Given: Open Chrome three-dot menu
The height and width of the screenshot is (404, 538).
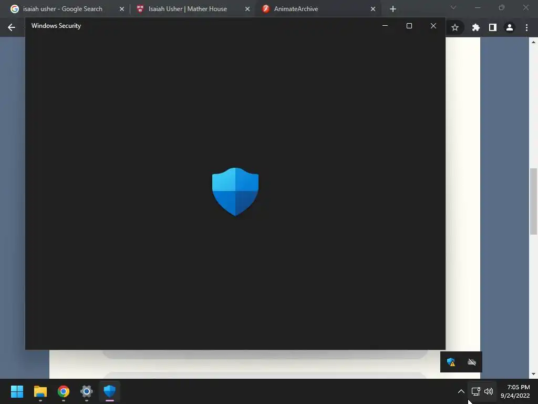Looking at the screenshot, I should [526, 27].
